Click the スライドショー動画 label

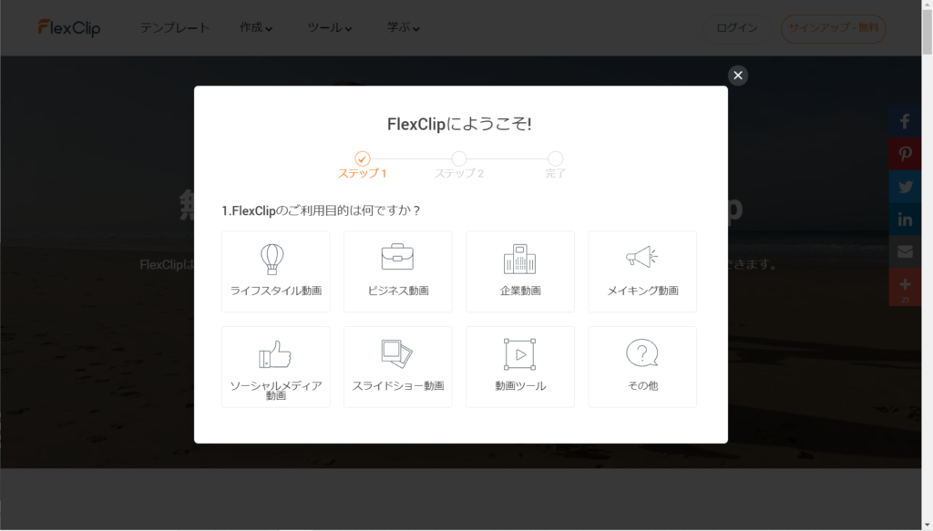398,386
